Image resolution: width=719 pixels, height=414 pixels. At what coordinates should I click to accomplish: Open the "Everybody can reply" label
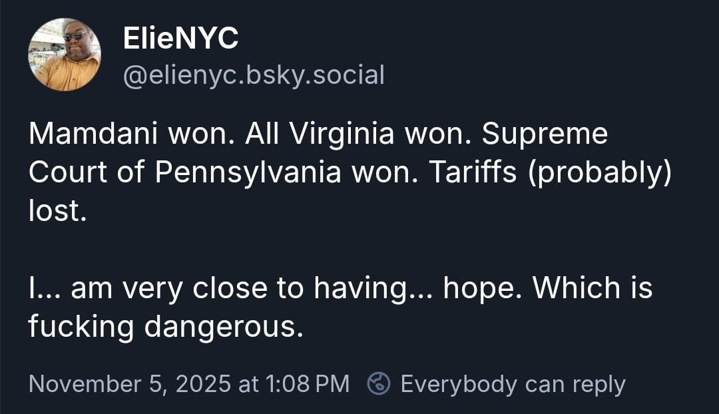tap(513, 384)
